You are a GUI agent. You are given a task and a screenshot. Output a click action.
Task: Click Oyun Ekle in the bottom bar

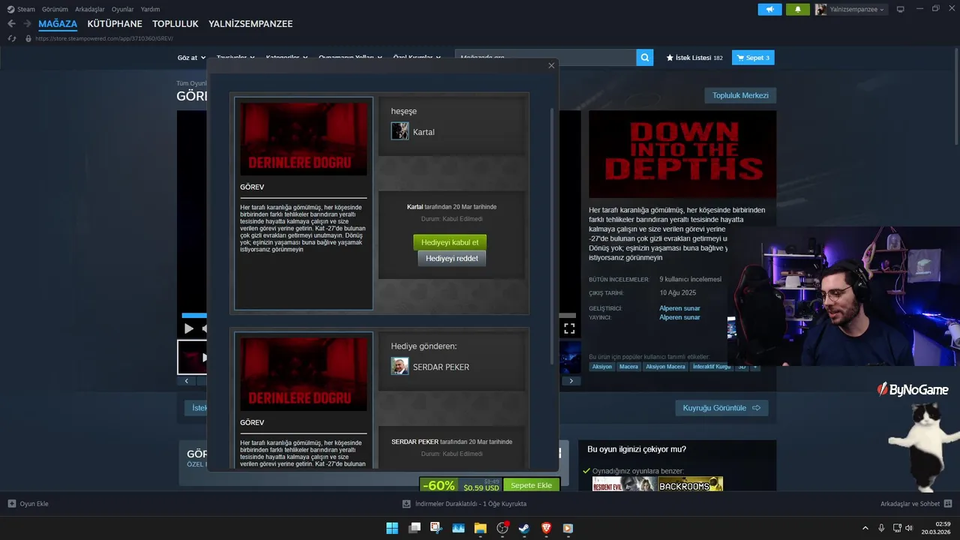tap(28, 504)
